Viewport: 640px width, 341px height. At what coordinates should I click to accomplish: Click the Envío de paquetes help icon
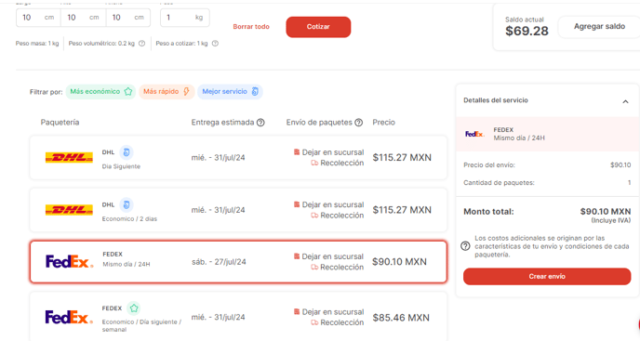[x=358, y=123]
